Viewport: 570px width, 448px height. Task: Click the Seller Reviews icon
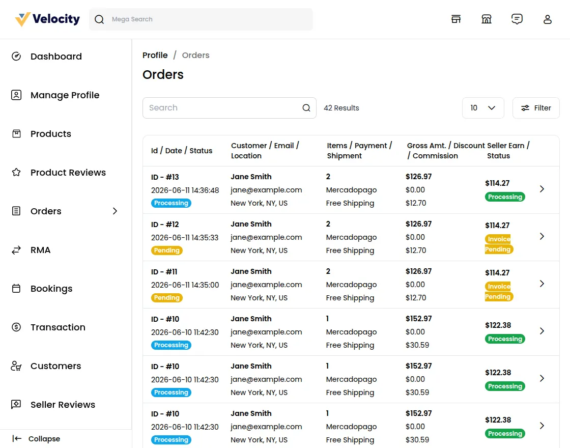[16, 404]
